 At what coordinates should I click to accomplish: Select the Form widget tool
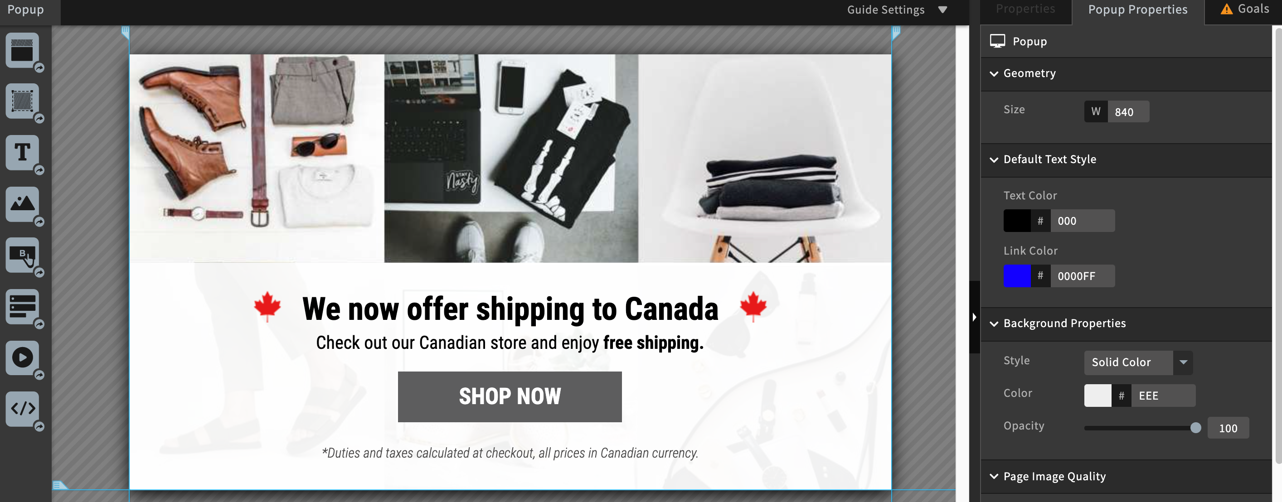tap(22, 306)
